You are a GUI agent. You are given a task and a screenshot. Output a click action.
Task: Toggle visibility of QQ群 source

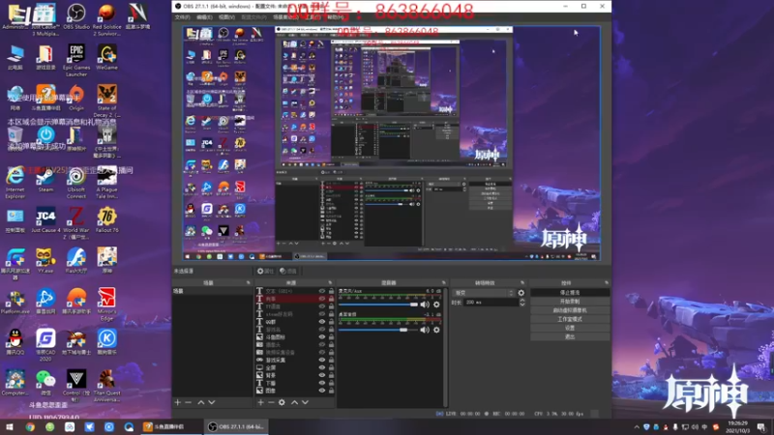click(x=322, y=322)
